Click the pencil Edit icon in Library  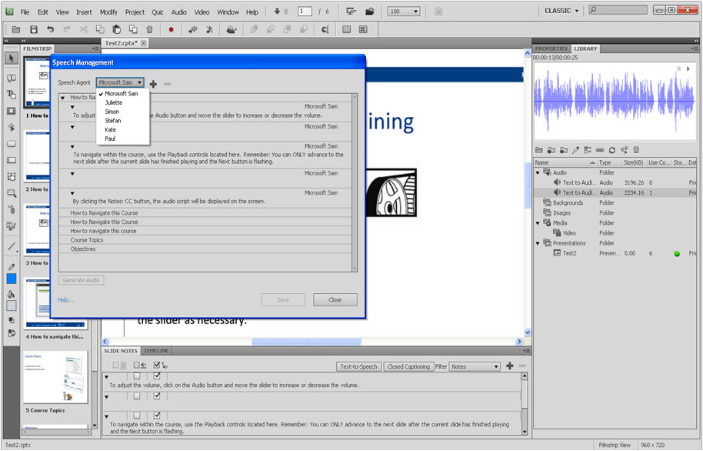point(575,150)
